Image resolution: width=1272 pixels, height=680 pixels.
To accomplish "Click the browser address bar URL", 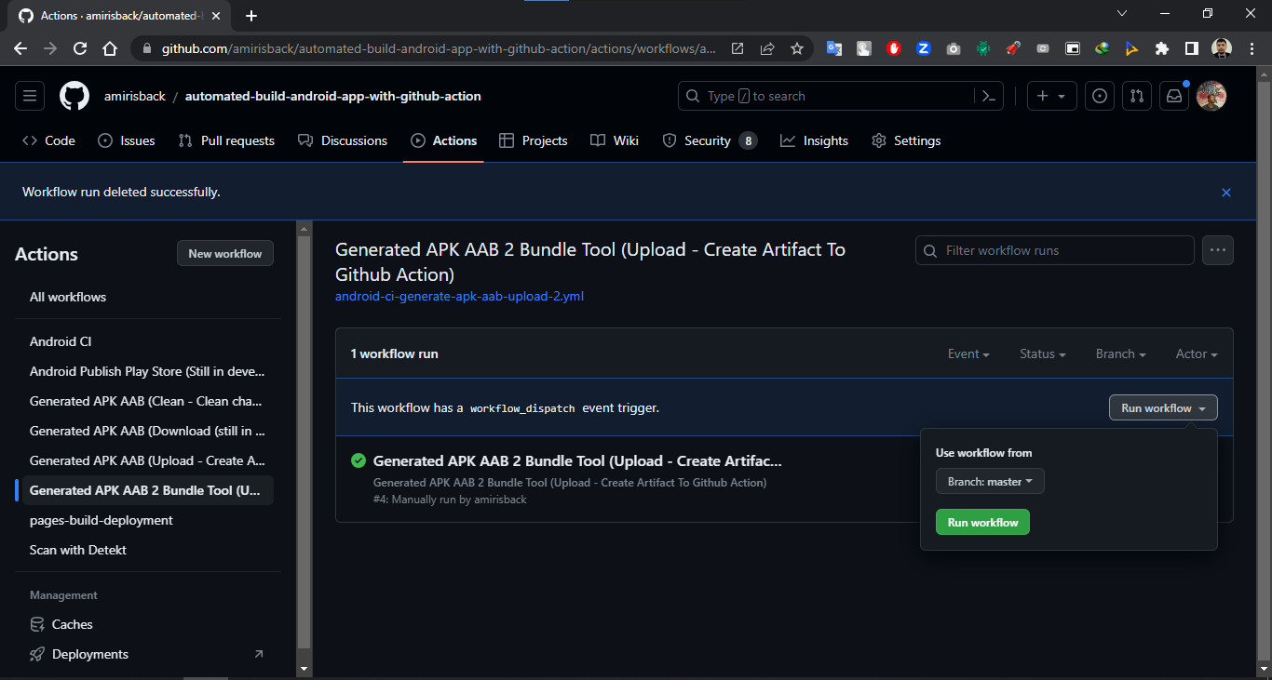I will (439, 48).
